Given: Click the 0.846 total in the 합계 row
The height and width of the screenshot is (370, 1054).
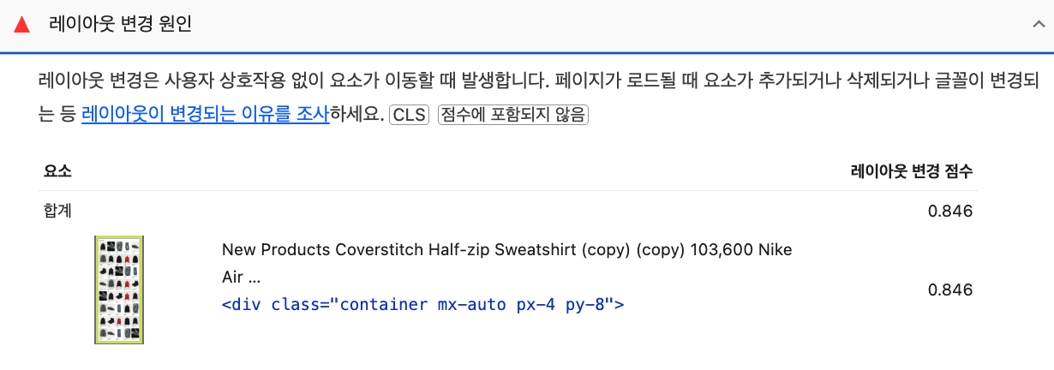Looking at the screenshot, I should tap(950, 211).
